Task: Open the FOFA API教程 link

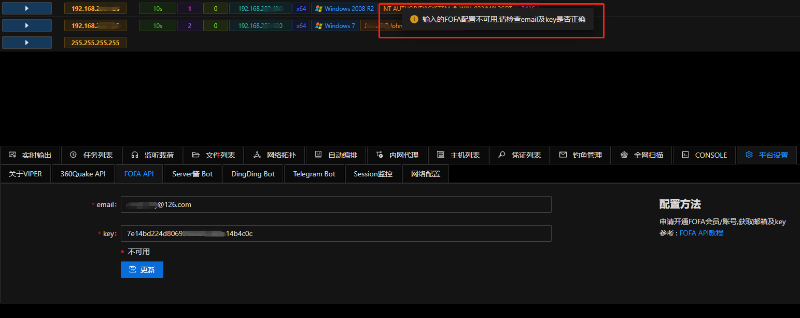Action: (700, 232)
